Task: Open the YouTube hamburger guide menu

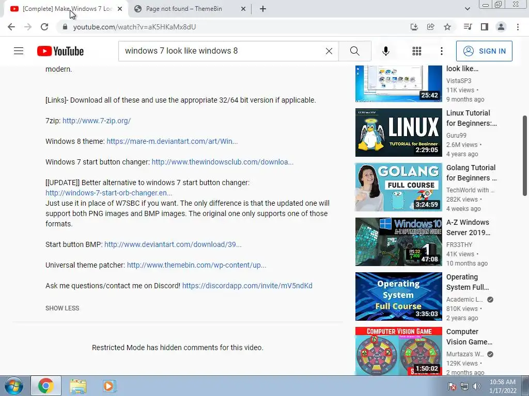Action: click(19, 51)
